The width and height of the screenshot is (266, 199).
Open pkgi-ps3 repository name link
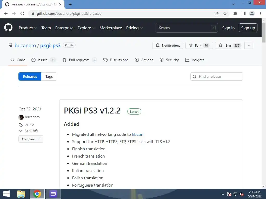coord(50,45)
